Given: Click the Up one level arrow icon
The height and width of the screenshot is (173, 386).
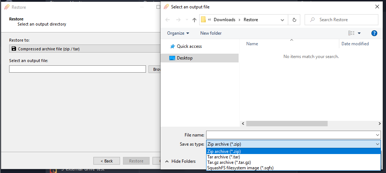Looking at the screenshot, I should (x=194, y=20).
